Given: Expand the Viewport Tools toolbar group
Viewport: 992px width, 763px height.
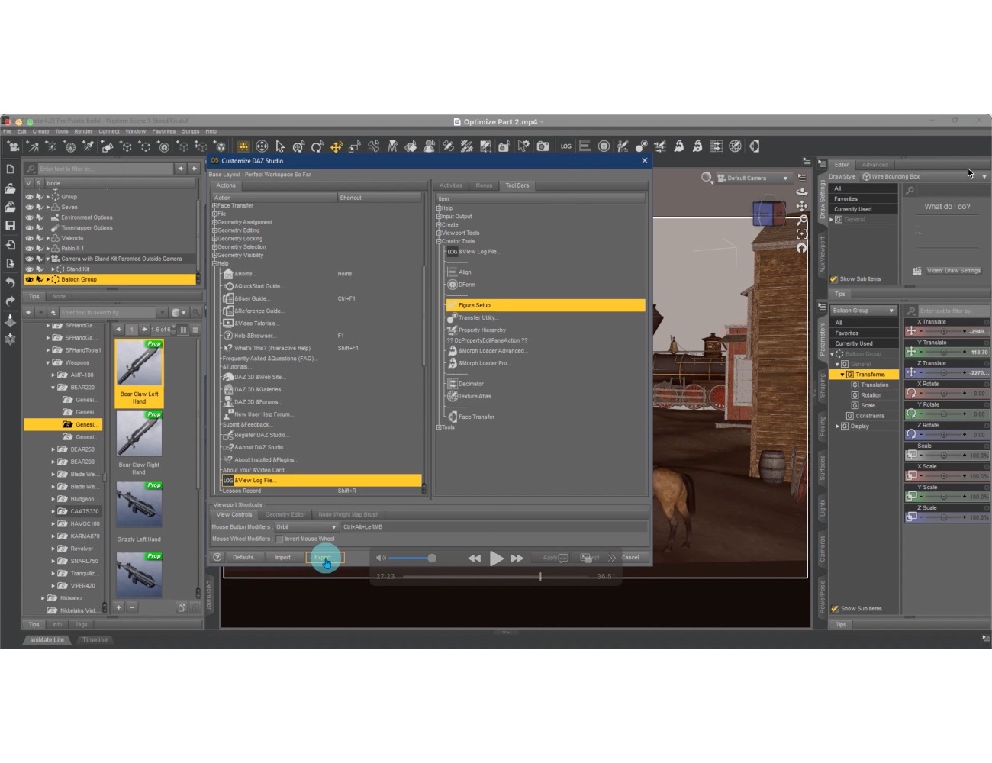Looking at the screenshot, I should (x=439, y=233).
